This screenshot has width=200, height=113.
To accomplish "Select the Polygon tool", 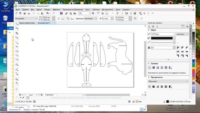I will tap(17, 59).
